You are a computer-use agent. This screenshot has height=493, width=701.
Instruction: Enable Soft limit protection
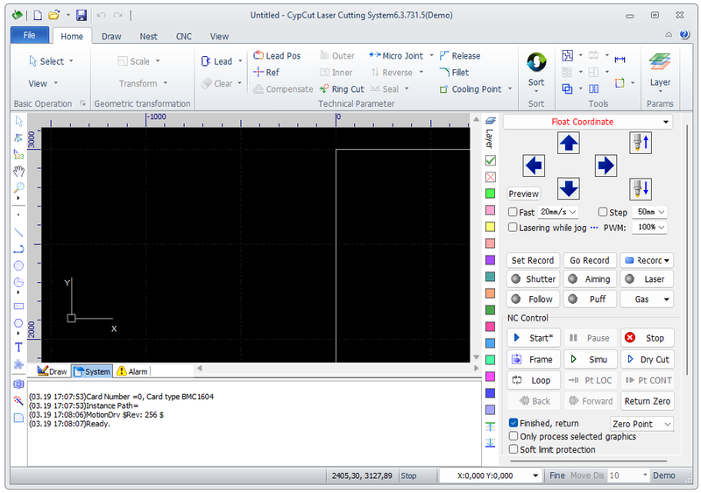tap(513, 449)
